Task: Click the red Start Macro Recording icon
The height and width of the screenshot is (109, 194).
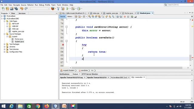Action: pos(125,17)
